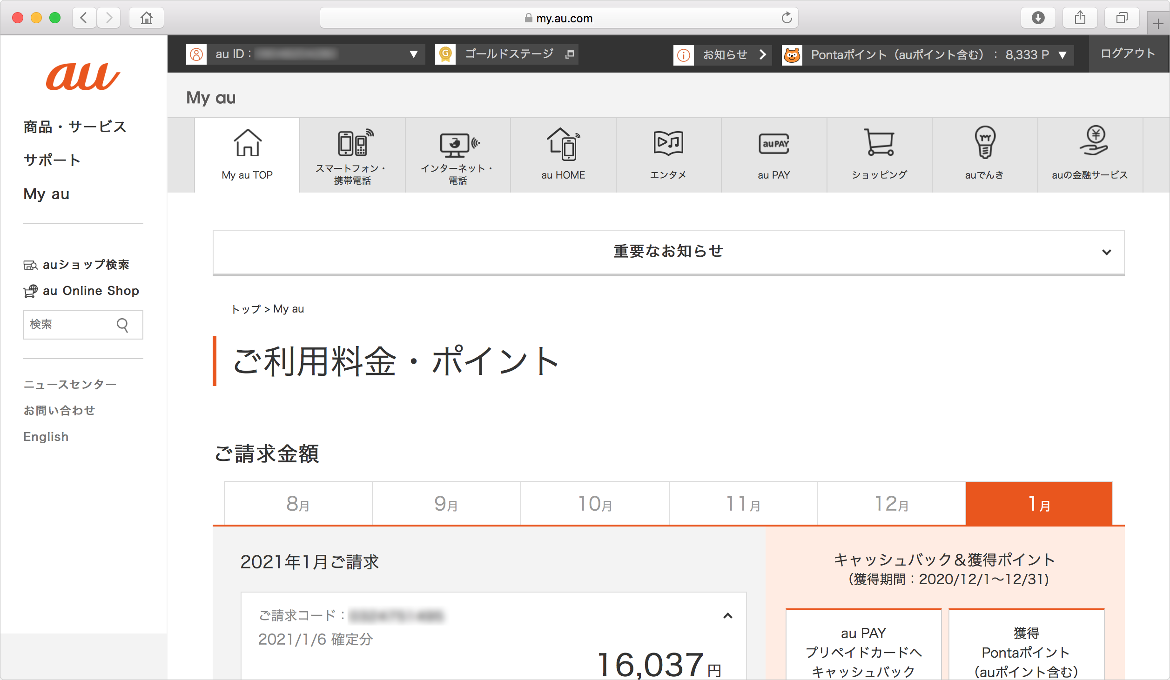Click the ログアウト button
The height and width of the screenshot is (680, 1170).
click(x=1128, y=53)
